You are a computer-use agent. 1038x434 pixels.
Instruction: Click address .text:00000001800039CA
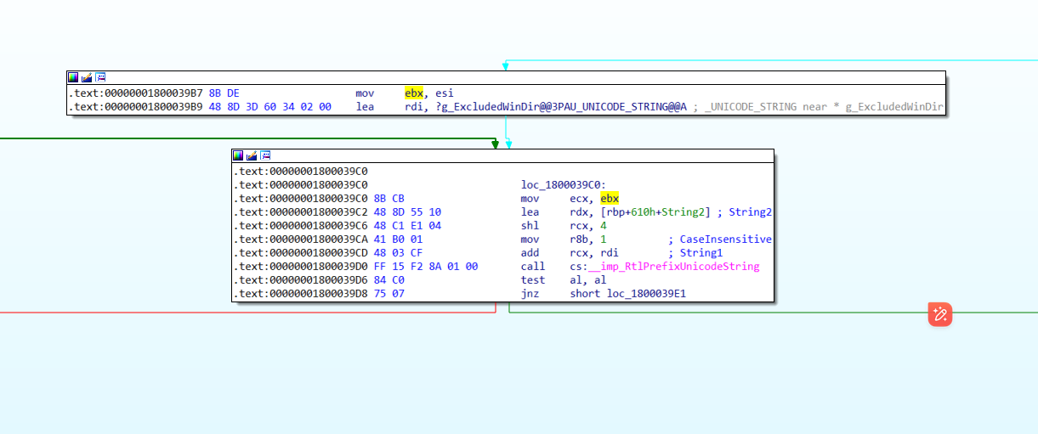[301, 240]
